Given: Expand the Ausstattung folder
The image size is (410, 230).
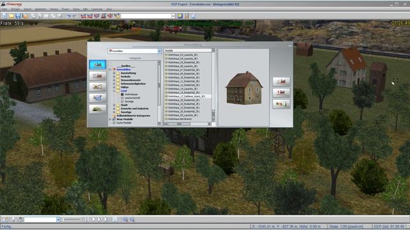Looking at the screenshot, I should point(114,73).
